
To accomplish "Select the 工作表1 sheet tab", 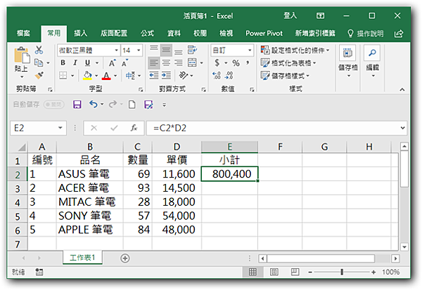I will pos(82,258).
